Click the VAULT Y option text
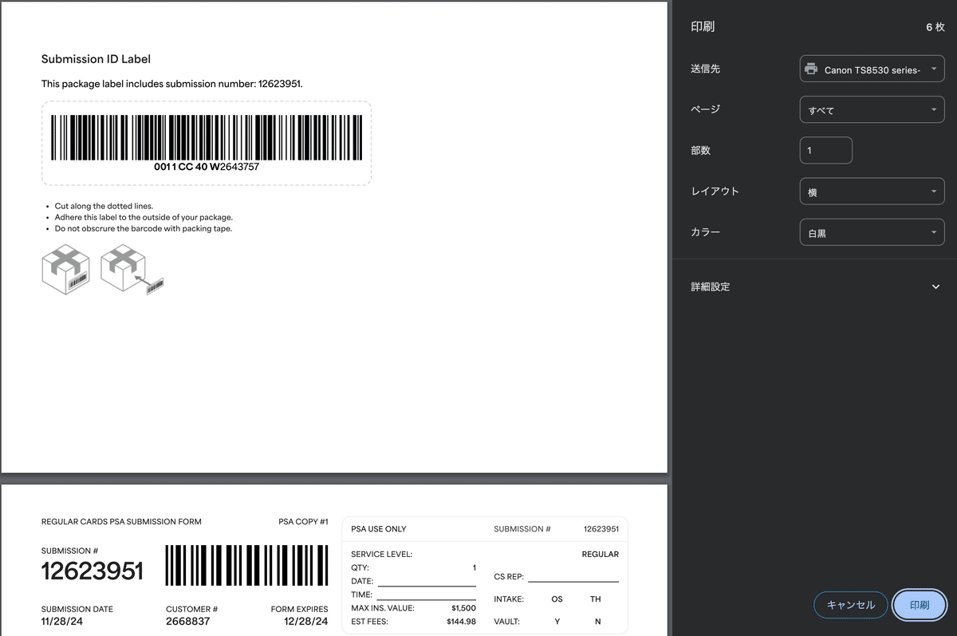 tap(557, 622)
